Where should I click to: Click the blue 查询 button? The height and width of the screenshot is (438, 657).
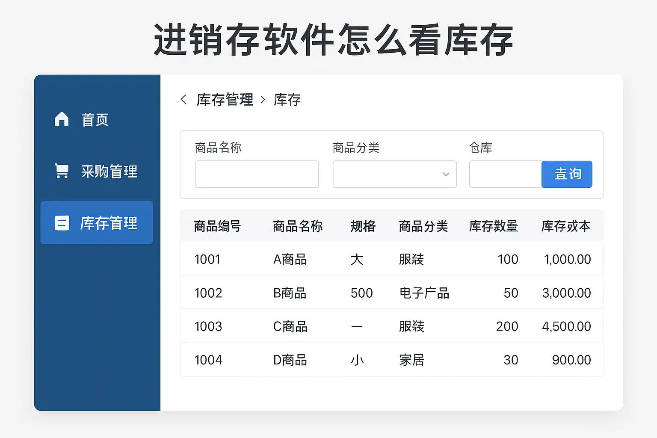tap(567, 174)
